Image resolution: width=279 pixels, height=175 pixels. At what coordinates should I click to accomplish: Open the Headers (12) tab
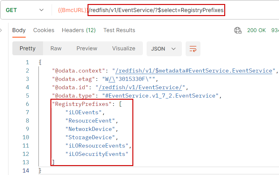(x=79, y=30)
